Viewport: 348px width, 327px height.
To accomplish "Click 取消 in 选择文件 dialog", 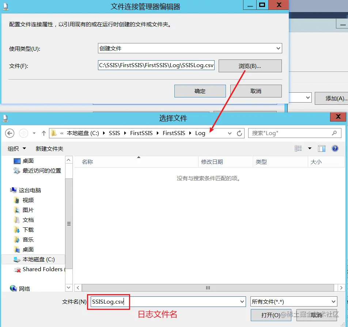I will coord(317,315).
